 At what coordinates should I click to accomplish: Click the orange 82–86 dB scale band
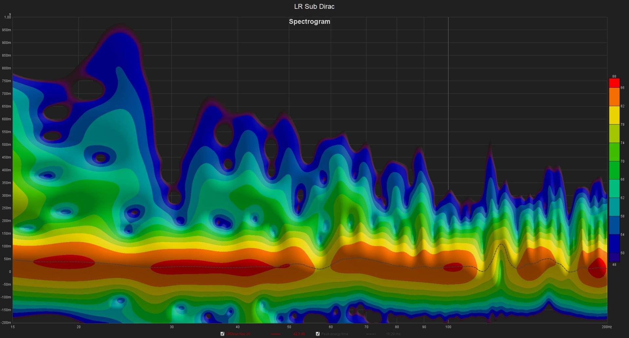pyautogui.click(x=614, y=97)
